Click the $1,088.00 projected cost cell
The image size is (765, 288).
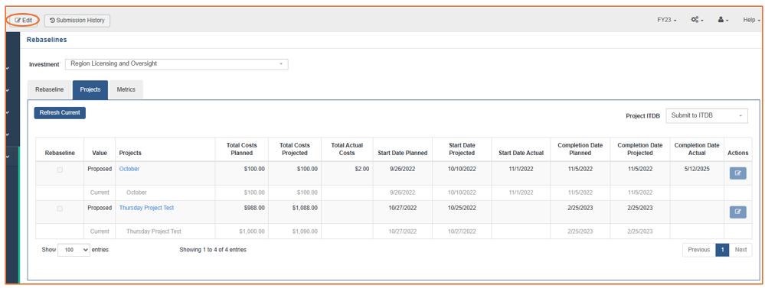tap(294, 212)
